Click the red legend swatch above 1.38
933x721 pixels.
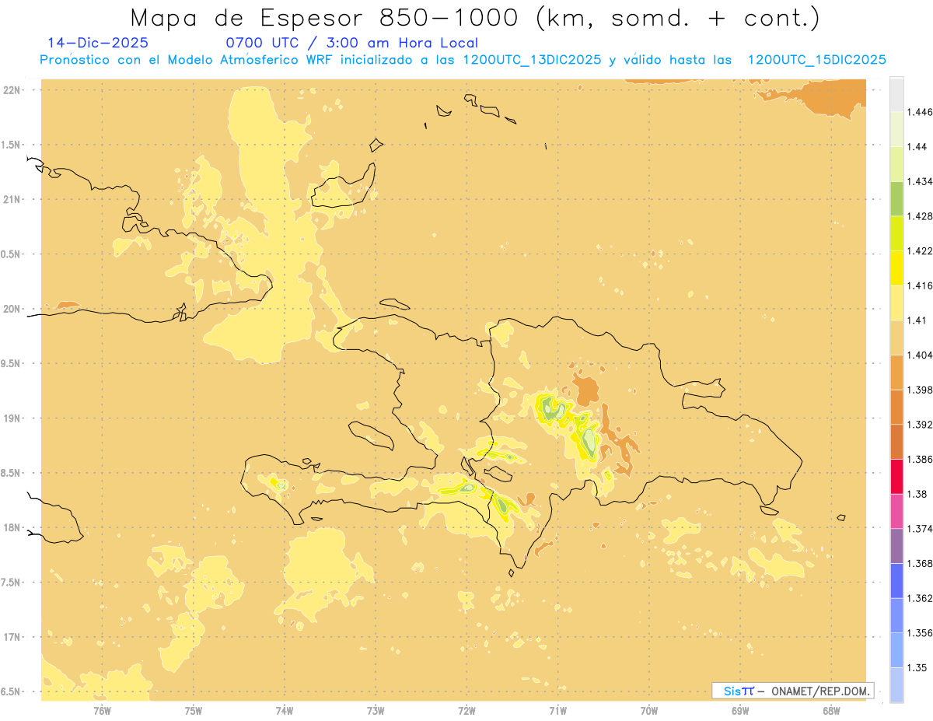coord(896,476)
